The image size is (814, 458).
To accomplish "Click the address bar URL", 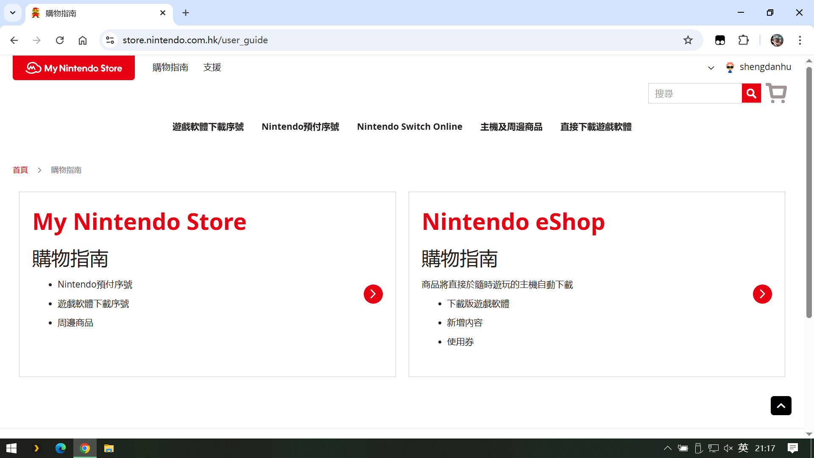I will [195, 40].
